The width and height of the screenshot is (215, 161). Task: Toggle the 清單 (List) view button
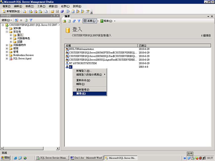click(90, 21)
